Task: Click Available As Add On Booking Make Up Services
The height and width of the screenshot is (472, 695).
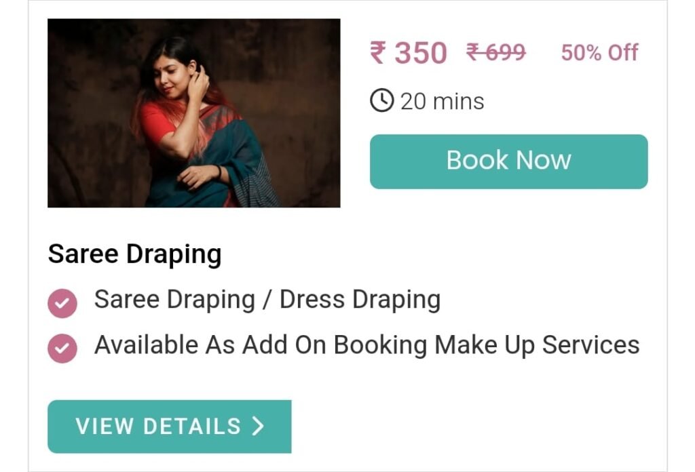Action: 367,345
